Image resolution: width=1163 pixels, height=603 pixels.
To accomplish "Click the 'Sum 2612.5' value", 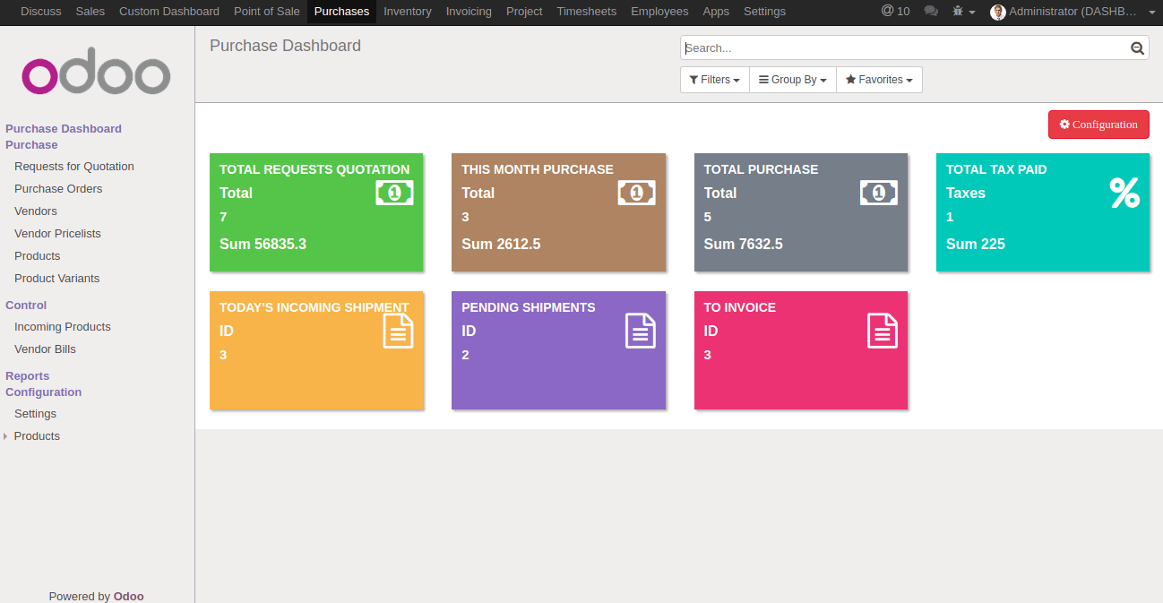I will (501, 245).
